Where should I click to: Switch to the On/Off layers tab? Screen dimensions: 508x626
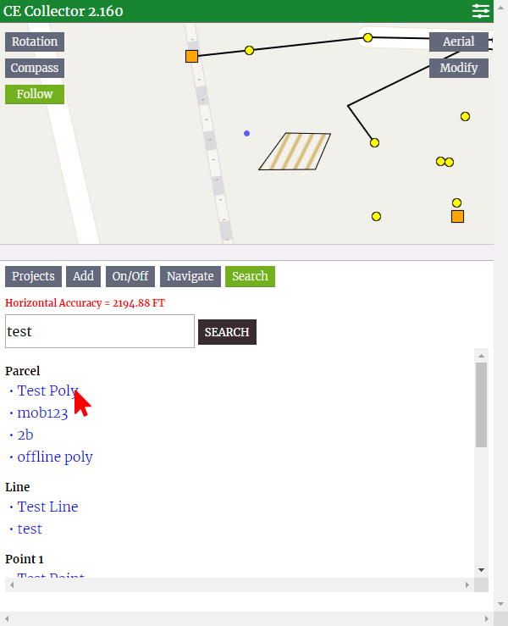point(130,276)
